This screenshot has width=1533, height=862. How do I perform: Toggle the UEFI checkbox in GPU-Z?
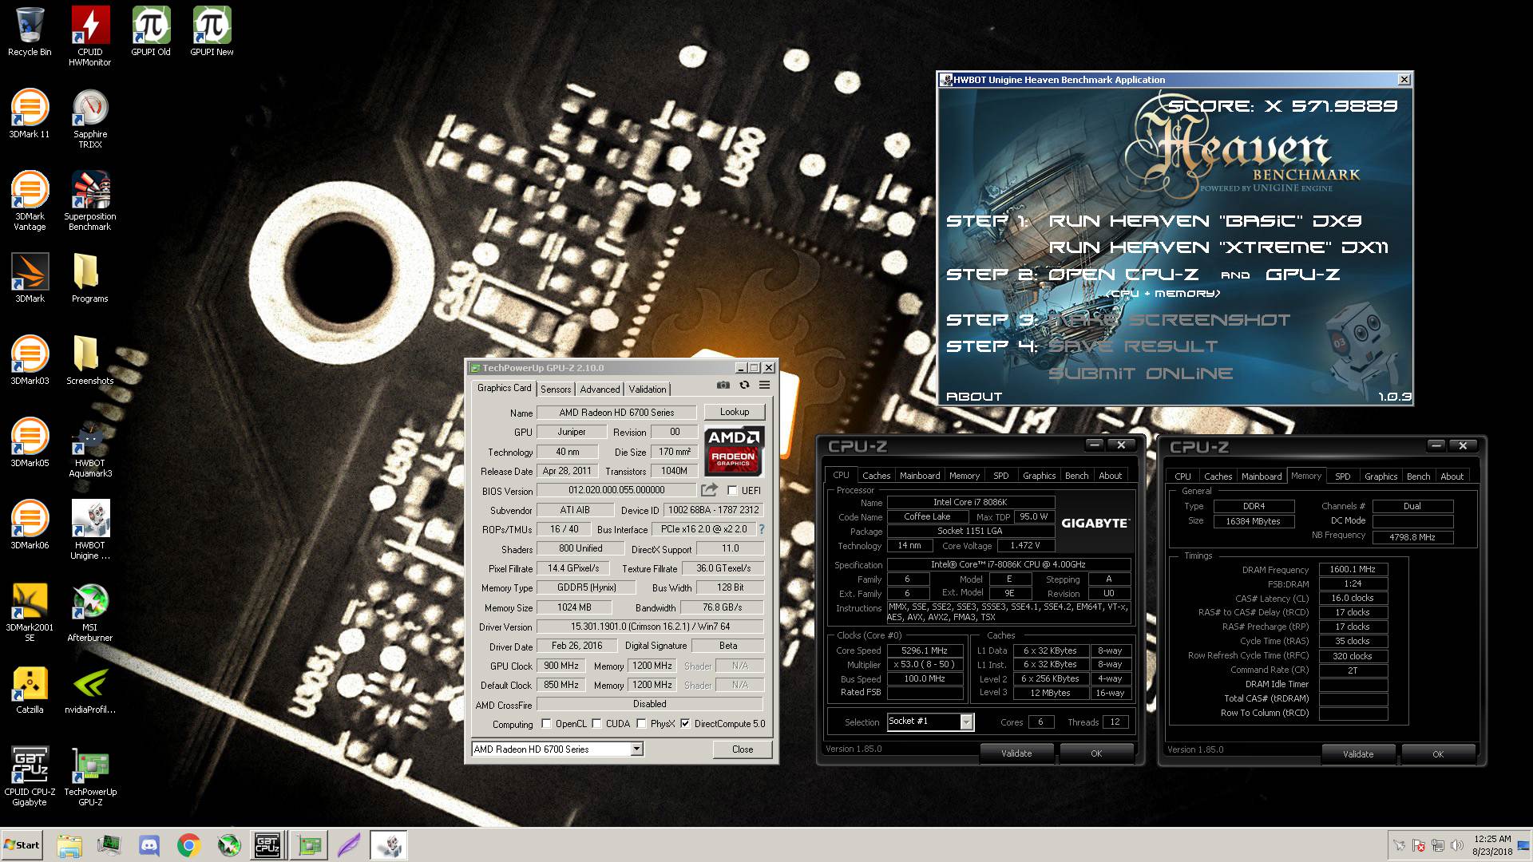732,491
